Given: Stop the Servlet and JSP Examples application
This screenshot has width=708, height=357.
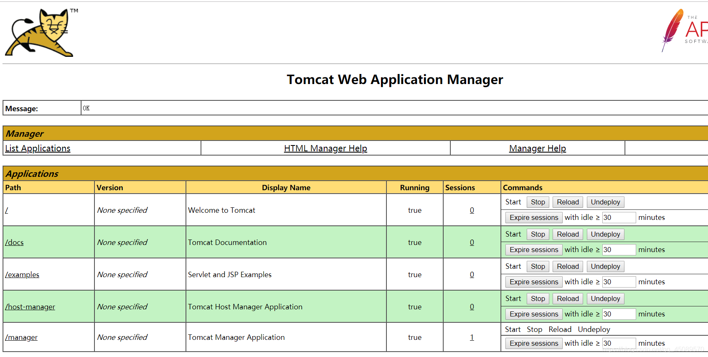Looking at the screenshot, I should click(538, 267).
